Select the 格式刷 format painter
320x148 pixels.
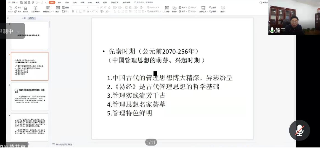click(25, 9)
